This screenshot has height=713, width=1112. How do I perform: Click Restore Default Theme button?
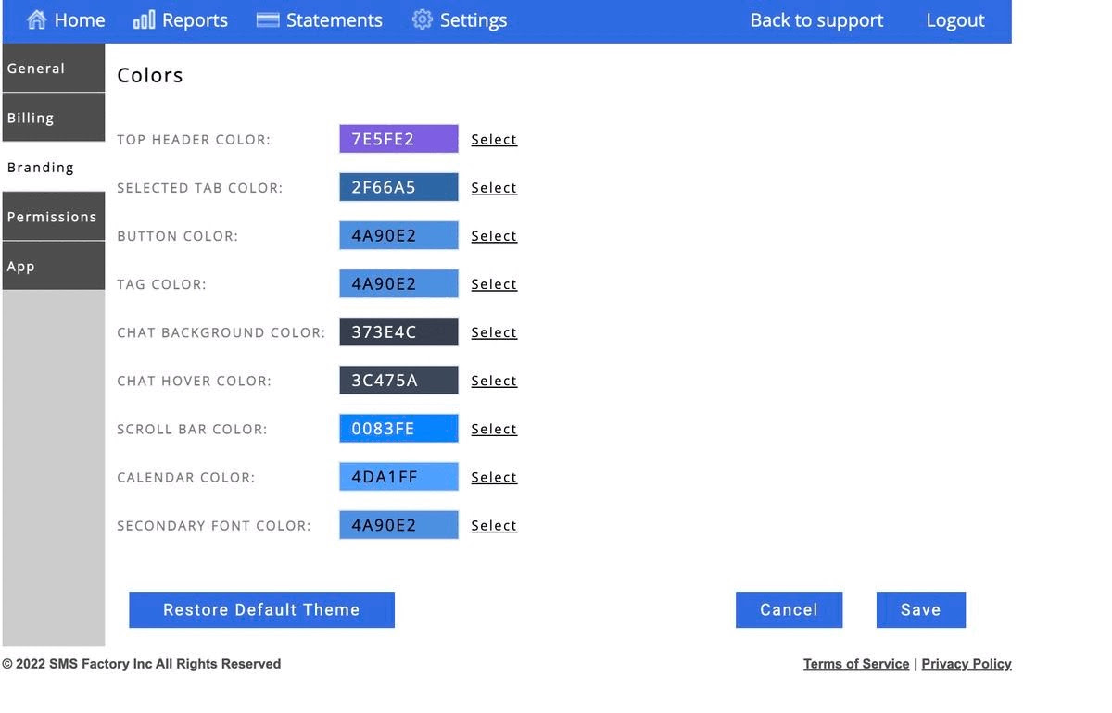coord(261,609)
